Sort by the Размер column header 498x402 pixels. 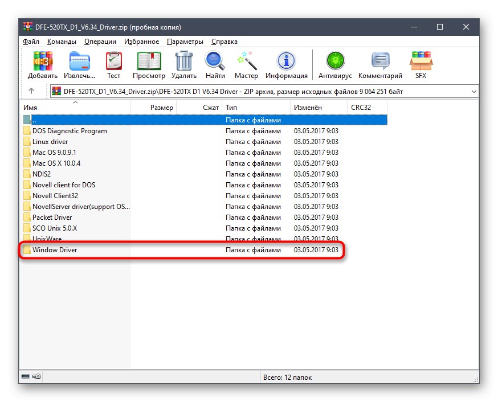tap(153, 108)
